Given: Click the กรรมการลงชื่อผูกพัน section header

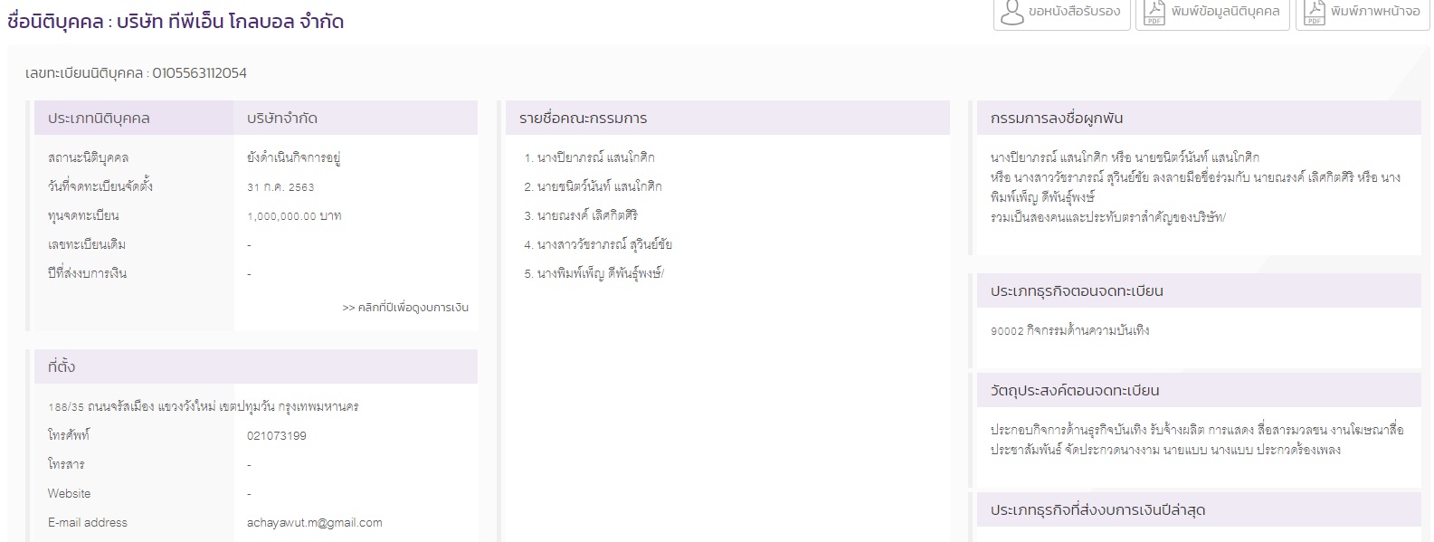Looking at the screenshot, I should point(1056,119).
